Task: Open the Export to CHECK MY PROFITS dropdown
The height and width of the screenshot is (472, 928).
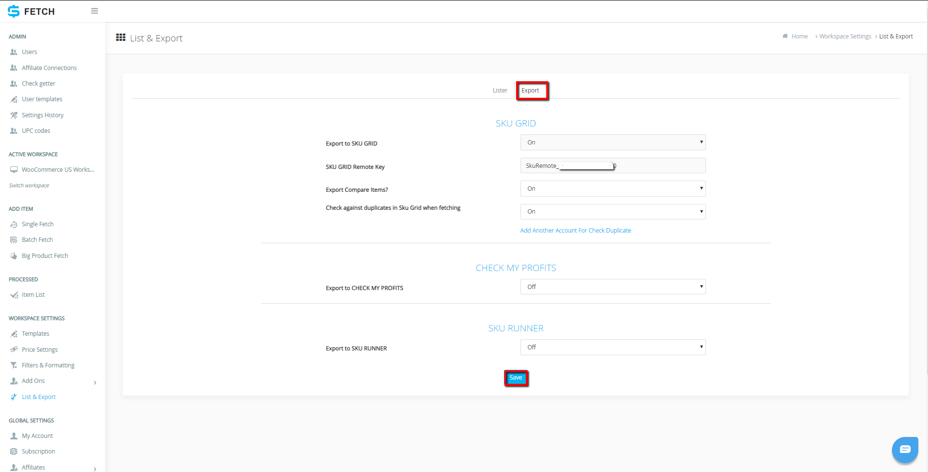Action: click(x=613, y=287)
